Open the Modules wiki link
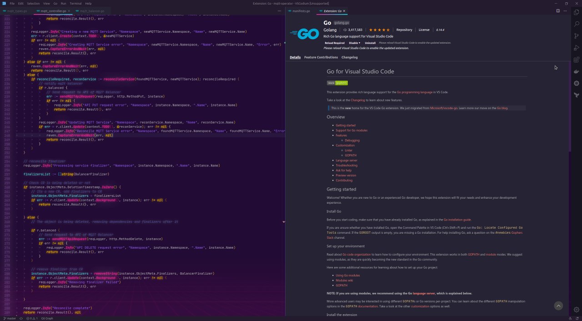 point(344,281)
